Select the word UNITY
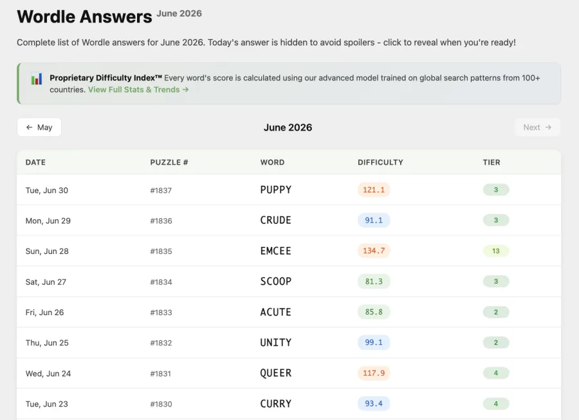This screenshot has width=579, height=420. [276, 342]
